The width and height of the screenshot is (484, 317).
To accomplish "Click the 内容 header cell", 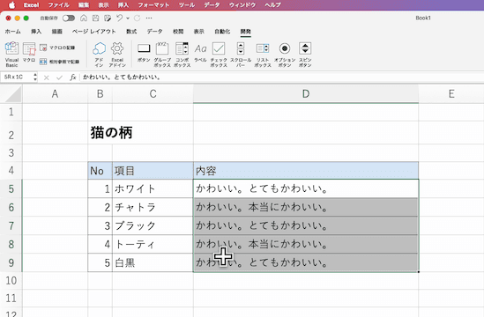I will pos(306,171).
